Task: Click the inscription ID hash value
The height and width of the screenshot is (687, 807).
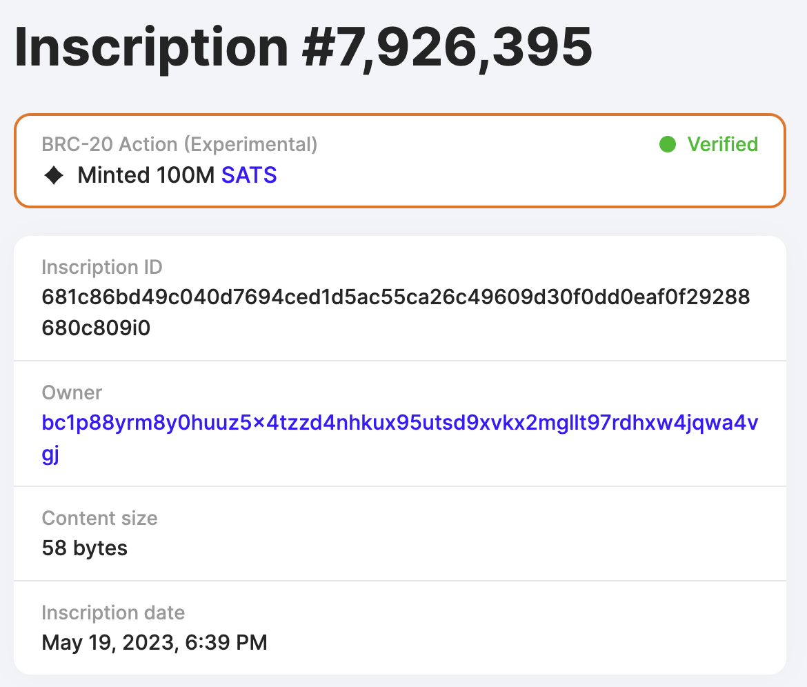Action: tap(396, 312)
